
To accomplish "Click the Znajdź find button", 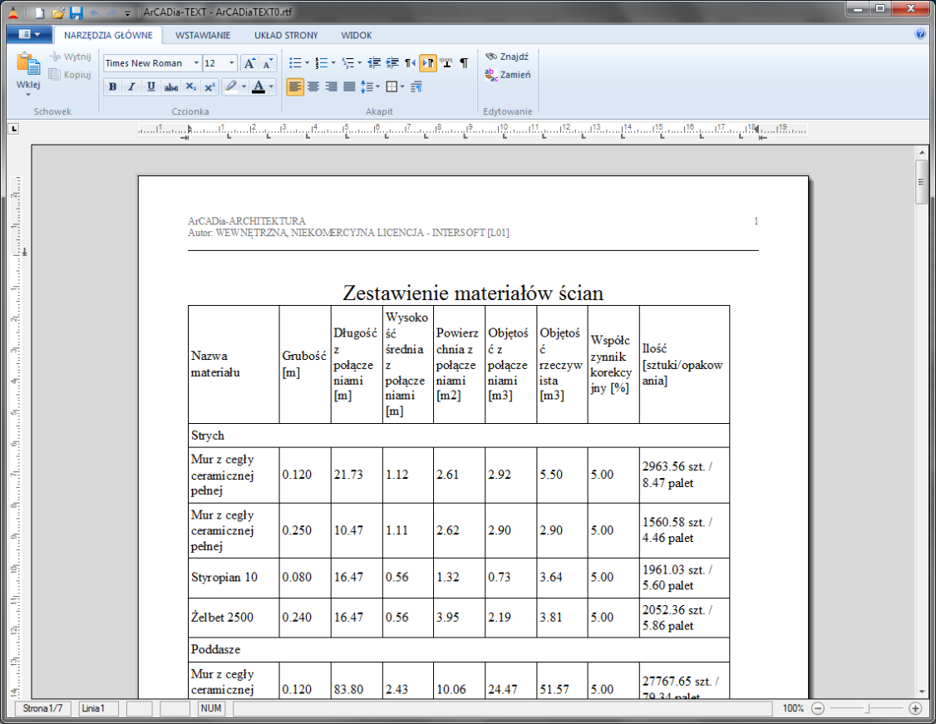I will (507, 57).
